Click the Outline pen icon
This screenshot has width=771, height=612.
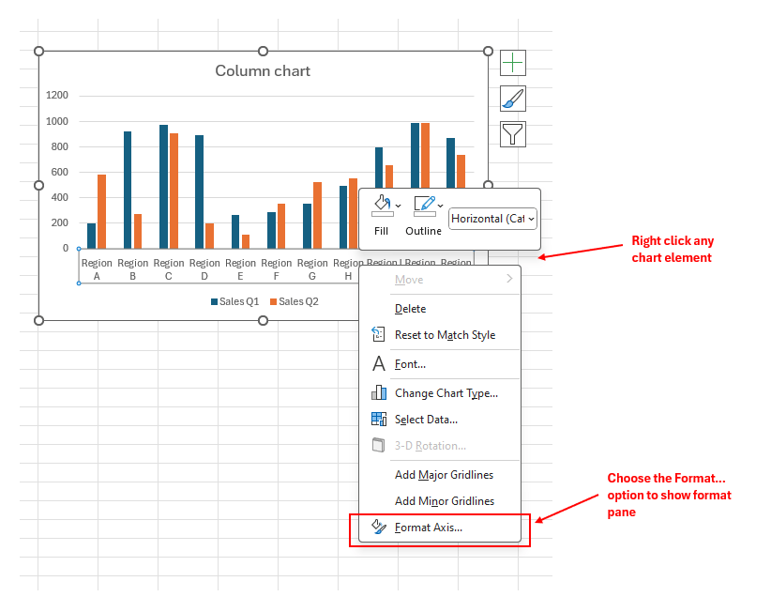coord(424,205)
